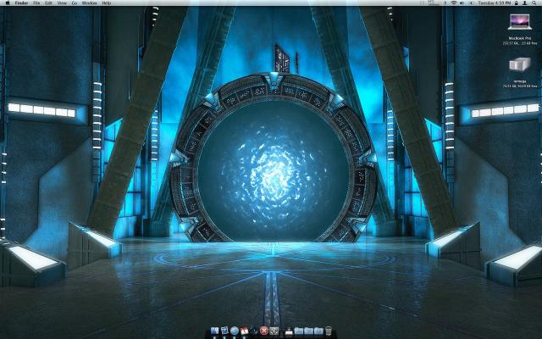Screen dimensions: 542x339
Task: Open the Edit menu
Action: pyautogui.click(x=48, y=3)
